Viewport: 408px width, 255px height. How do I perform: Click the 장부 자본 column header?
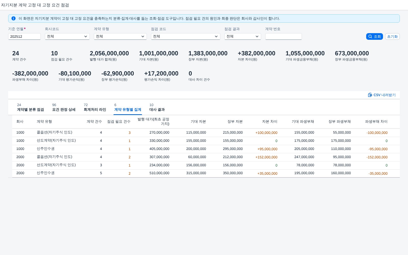[235, 122]
